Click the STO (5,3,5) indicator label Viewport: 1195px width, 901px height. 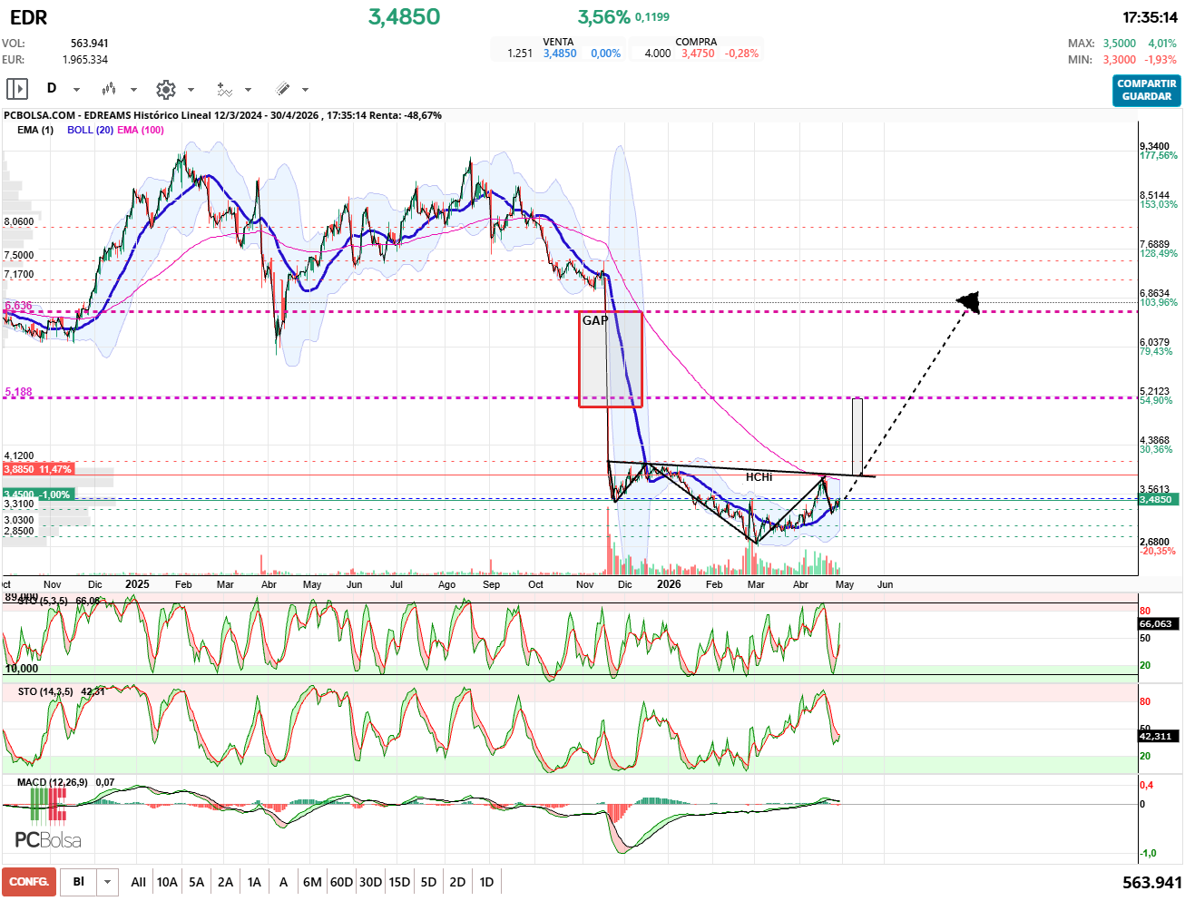point(43,601)
